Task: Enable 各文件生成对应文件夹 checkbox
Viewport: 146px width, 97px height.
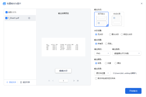Action: click(x=96, y=78)
